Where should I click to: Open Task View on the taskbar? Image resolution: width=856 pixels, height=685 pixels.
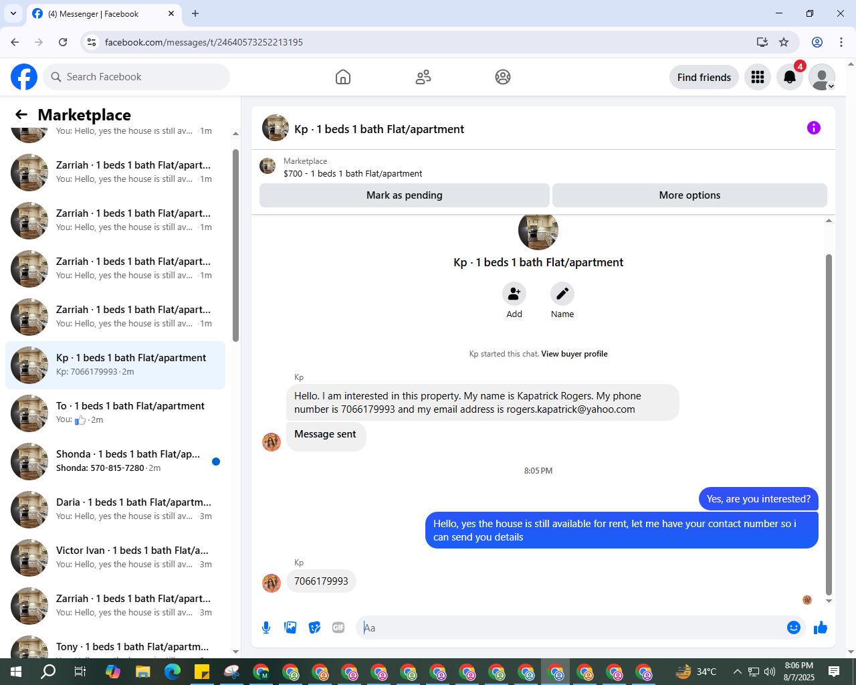(80, 672)
